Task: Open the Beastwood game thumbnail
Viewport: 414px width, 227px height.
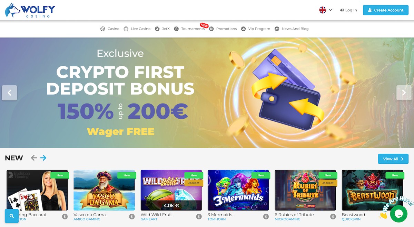Action: [x=372, y=190]
